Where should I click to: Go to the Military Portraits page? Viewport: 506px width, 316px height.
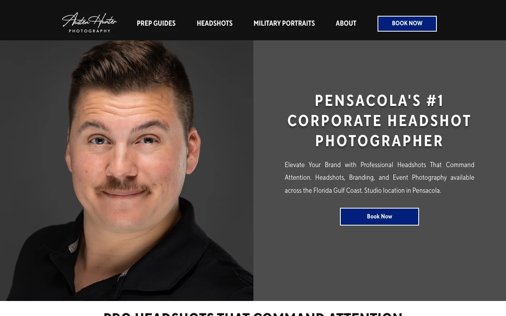pyautogui.click(x=284, y=23)
